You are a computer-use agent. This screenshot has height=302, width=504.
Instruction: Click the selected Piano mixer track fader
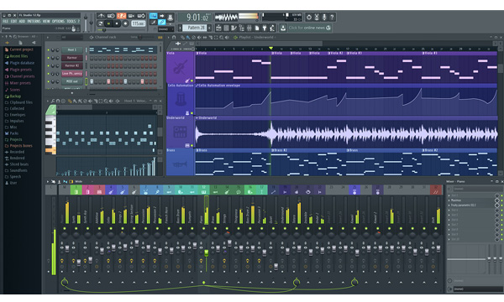[207, 253]
